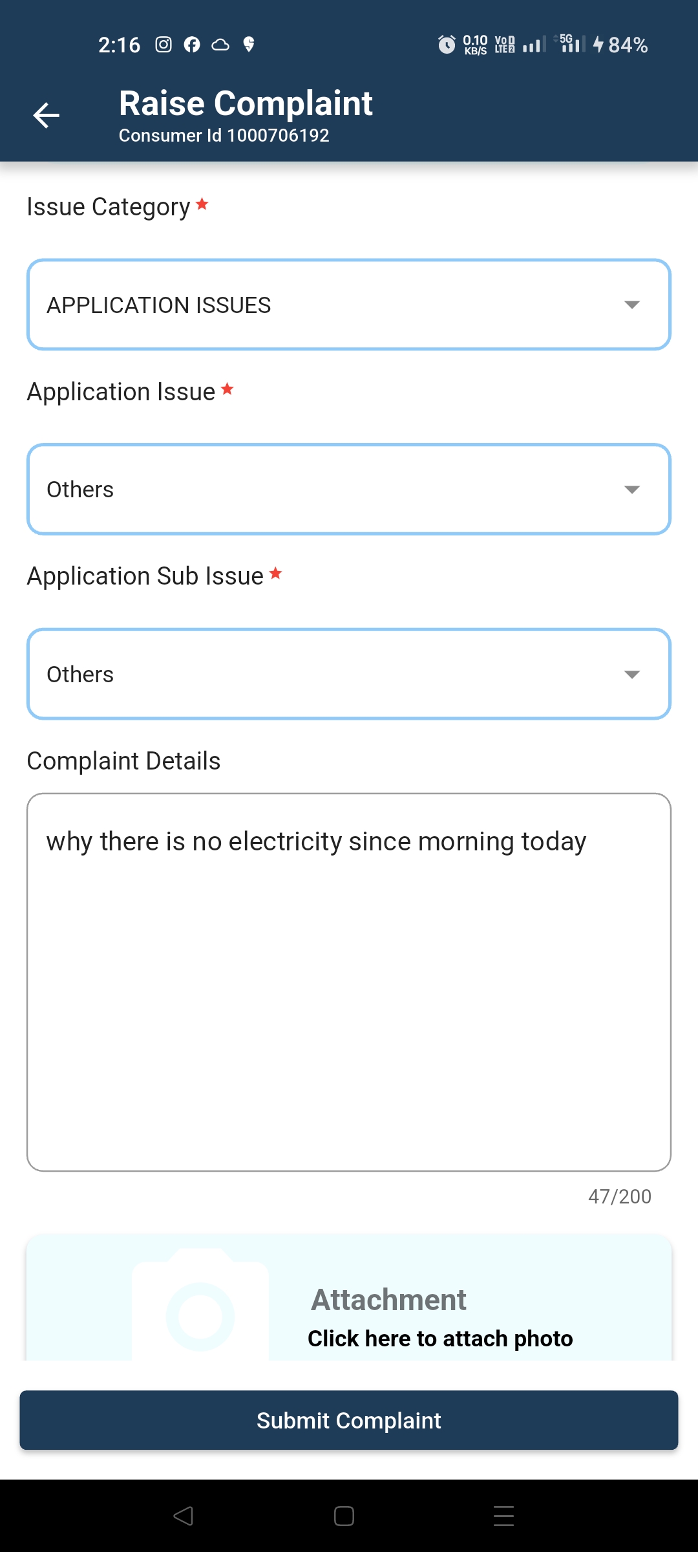Image resolution: width=698 pixels, height=1552 pixels.
Task: Tap the location pin status icon
Action: tap(249, 45)
